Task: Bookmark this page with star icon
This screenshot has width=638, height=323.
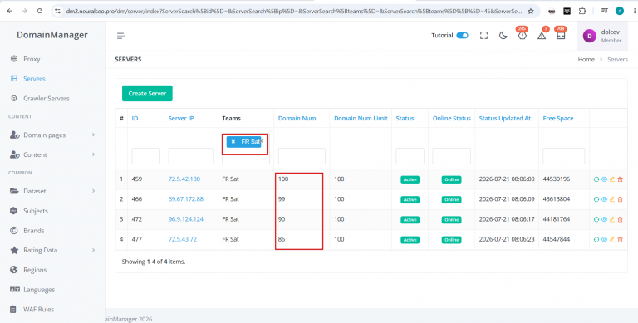Action: click(531, 12)
